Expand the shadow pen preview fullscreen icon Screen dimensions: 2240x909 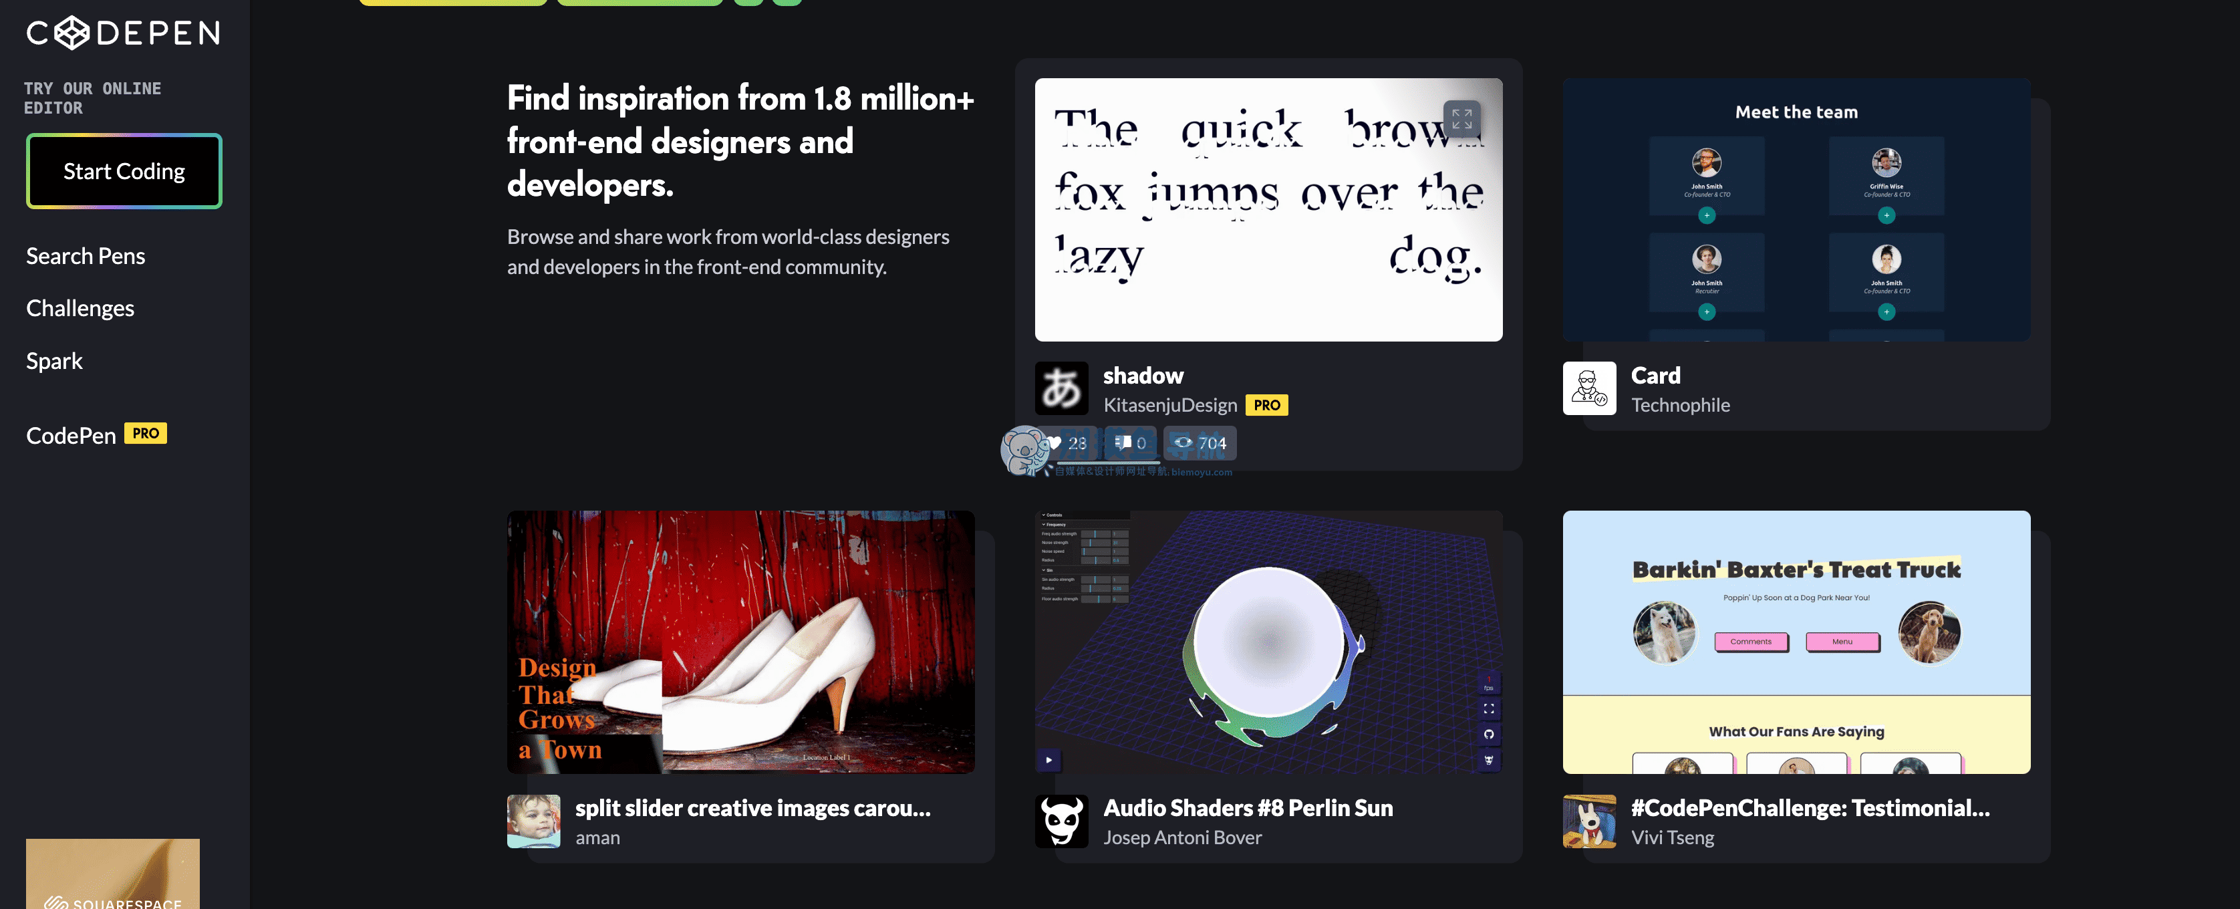coord(1461,119)
